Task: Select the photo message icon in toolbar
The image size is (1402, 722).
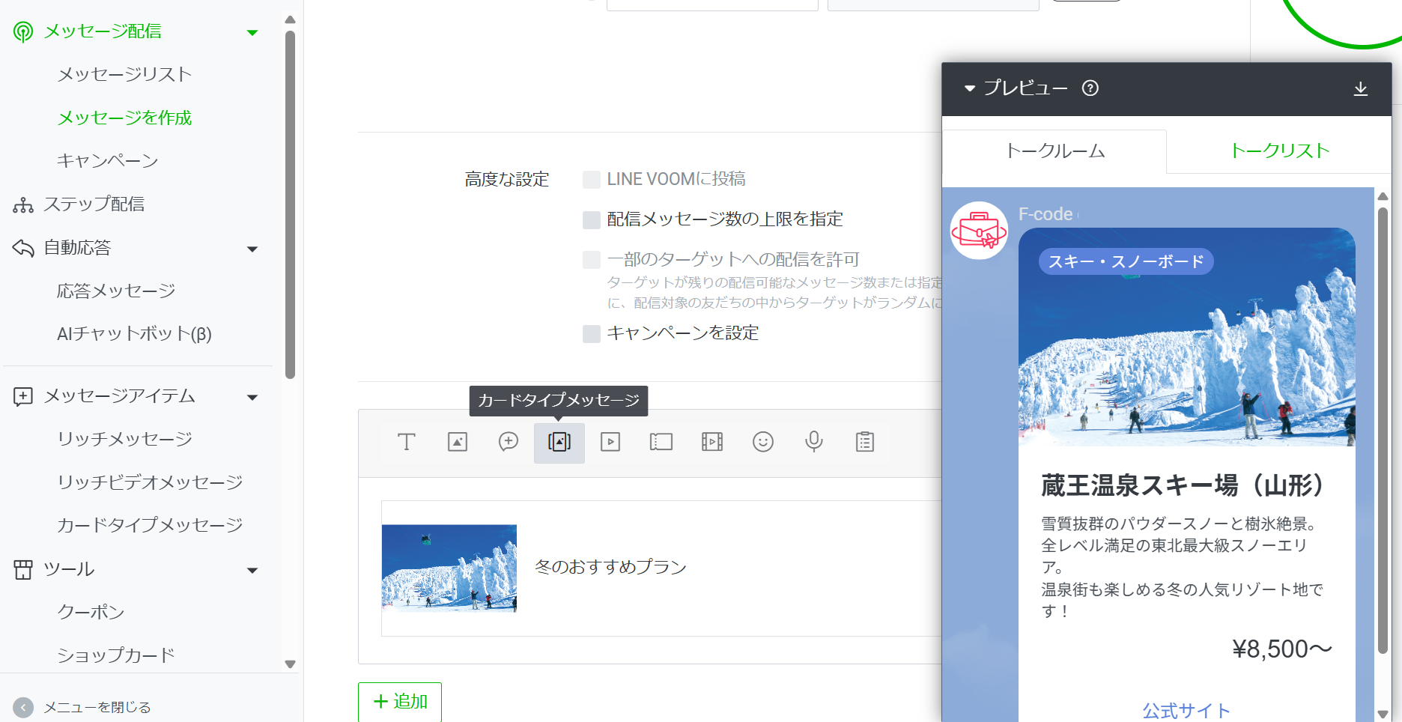Action: point(458,442)
